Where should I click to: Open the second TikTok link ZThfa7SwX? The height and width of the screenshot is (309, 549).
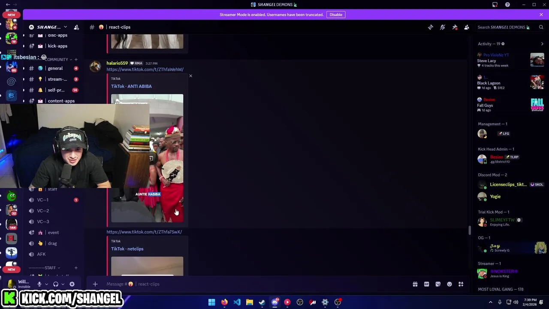pos(144,232)
